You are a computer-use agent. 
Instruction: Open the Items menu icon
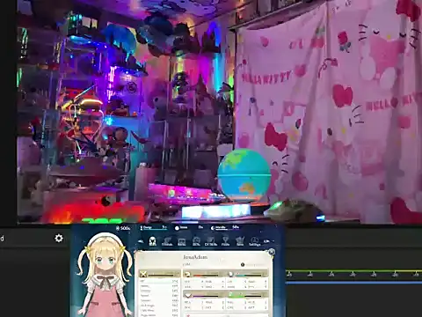click(182, 241)
